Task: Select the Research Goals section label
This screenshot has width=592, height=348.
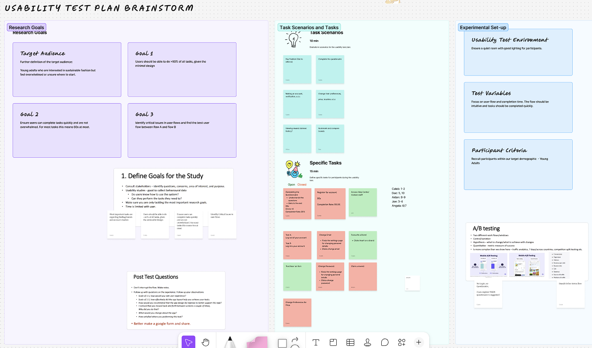Action: pos(26,27)
